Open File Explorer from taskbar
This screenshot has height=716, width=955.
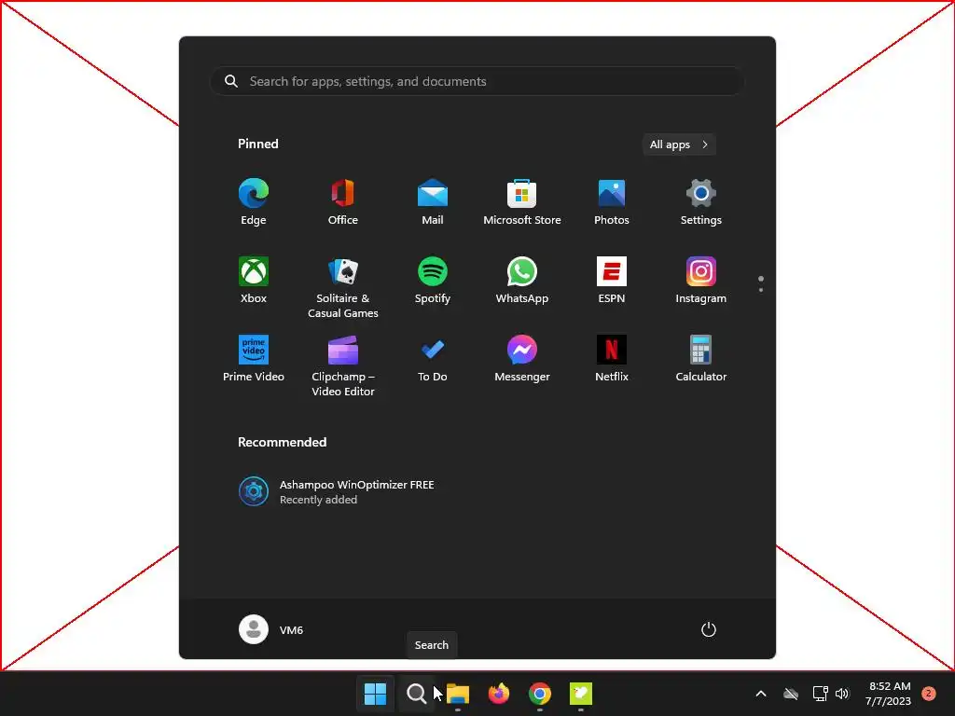(458, 694)
